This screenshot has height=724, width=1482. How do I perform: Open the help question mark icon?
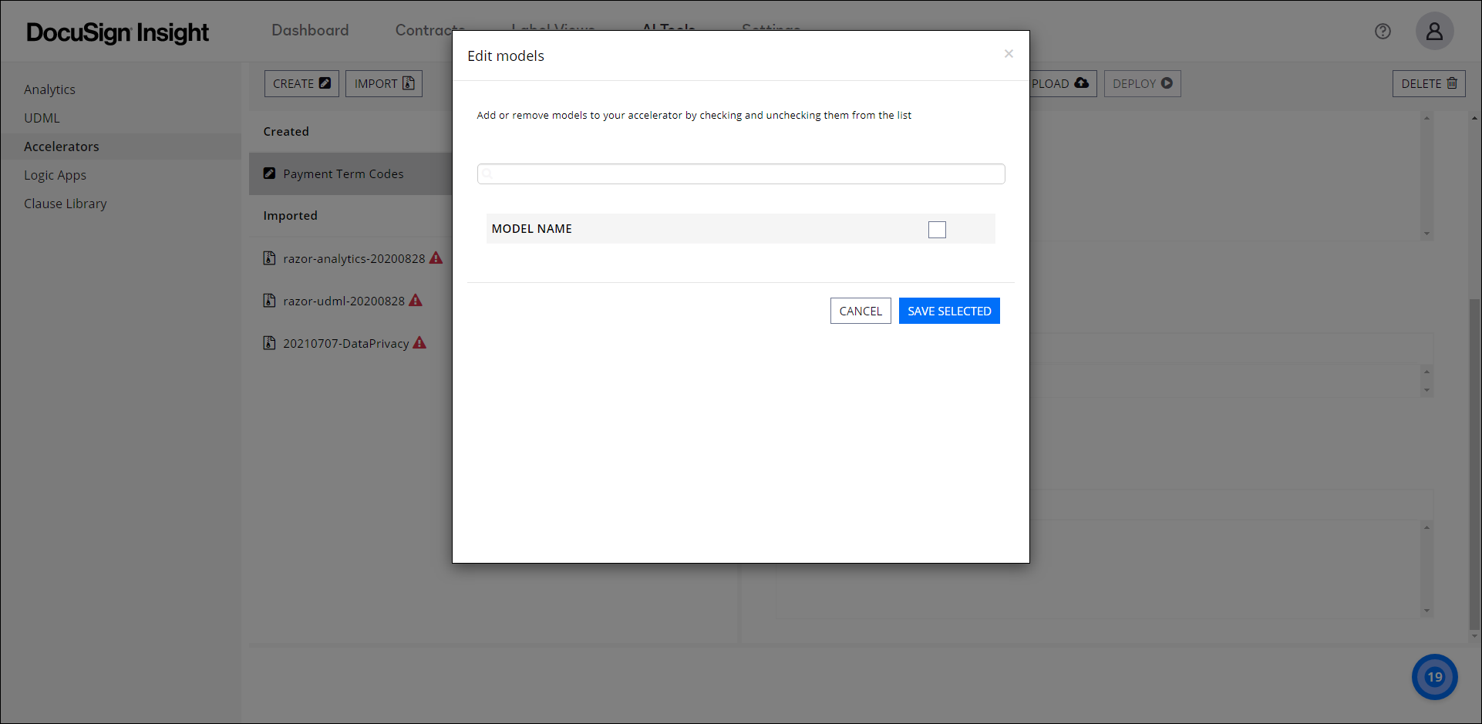(1383, 31)
